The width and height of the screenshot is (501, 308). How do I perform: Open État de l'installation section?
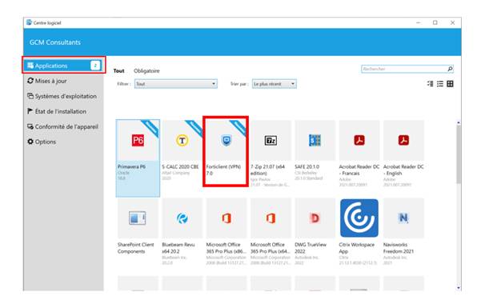[63, 111]
